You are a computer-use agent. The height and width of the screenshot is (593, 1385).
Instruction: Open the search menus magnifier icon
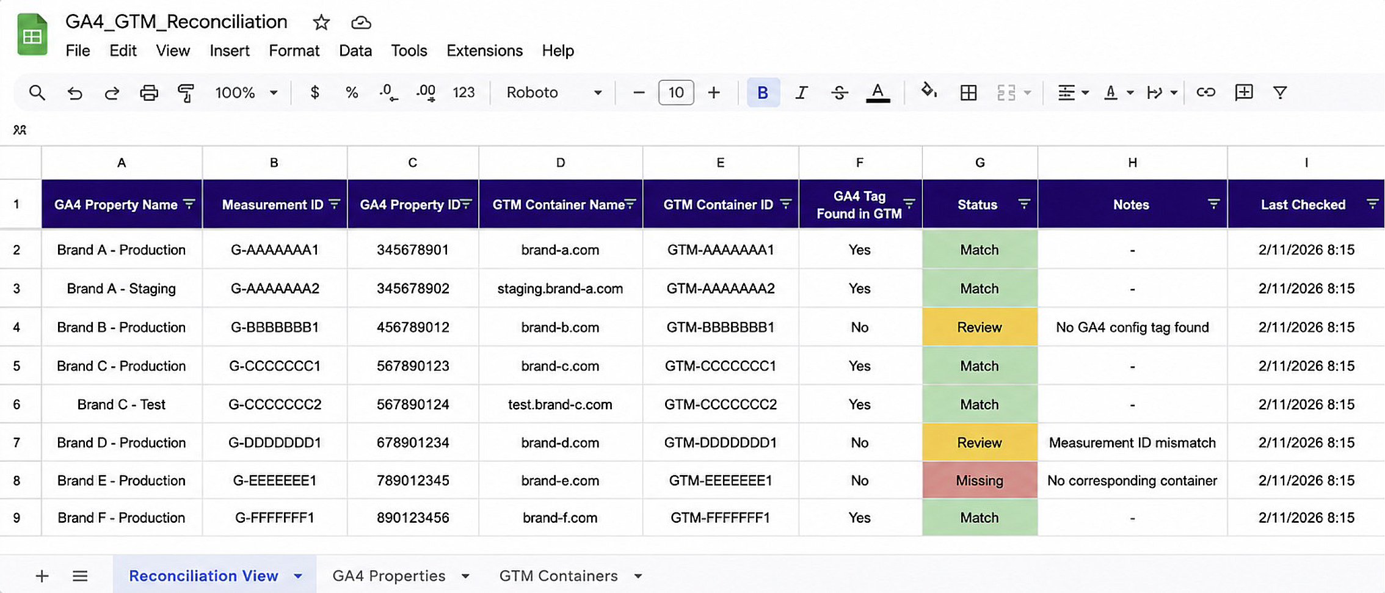(37, 93)
